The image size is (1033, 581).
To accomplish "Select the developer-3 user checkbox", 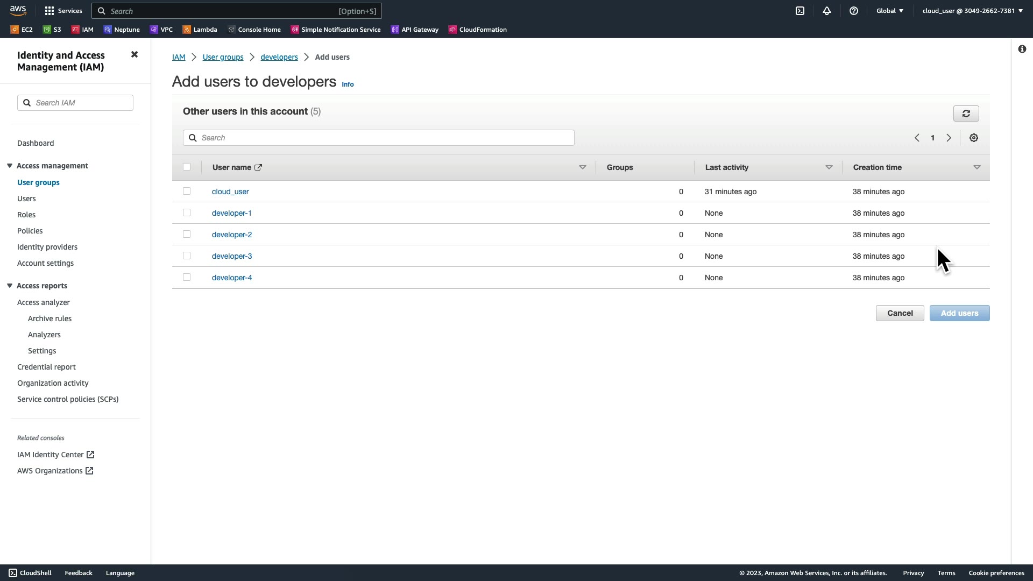I will coord(187,256).
